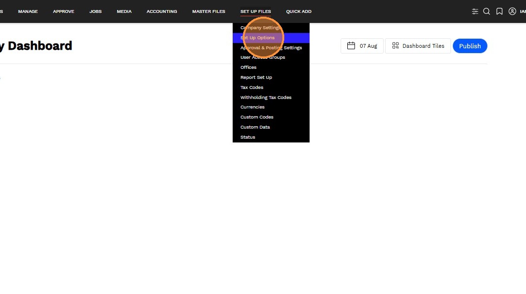Open User Access Groups
Viewport: 526px width, 294px height.
pyautogui.click(x=271, y=57)
